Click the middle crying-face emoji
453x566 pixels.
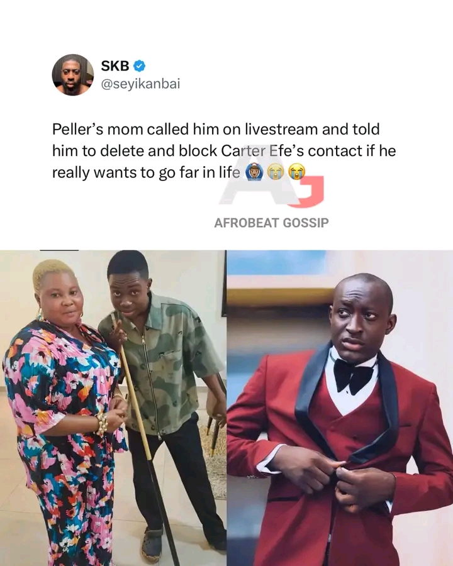tap(276, 172)
